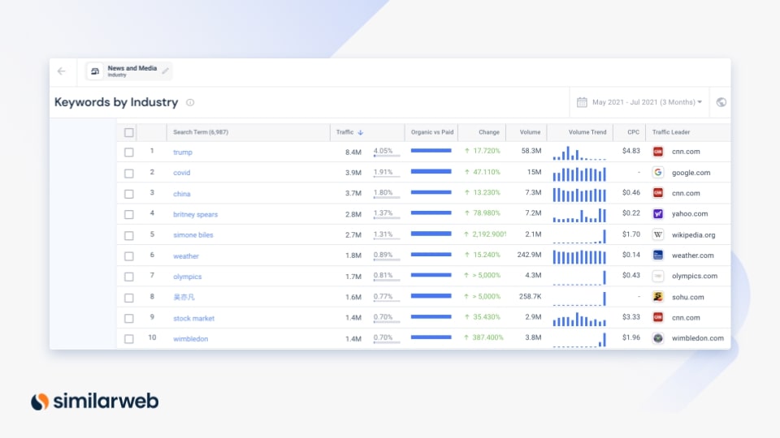Sort by Organic vs Paid column header

tap(431, 132)
